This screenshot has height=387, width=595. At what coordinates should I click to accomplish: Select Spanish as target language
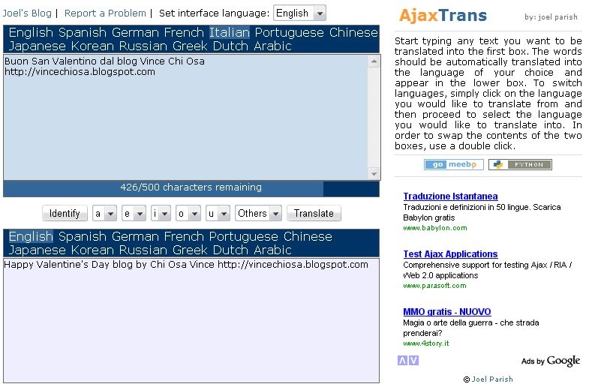pos(83,237)
